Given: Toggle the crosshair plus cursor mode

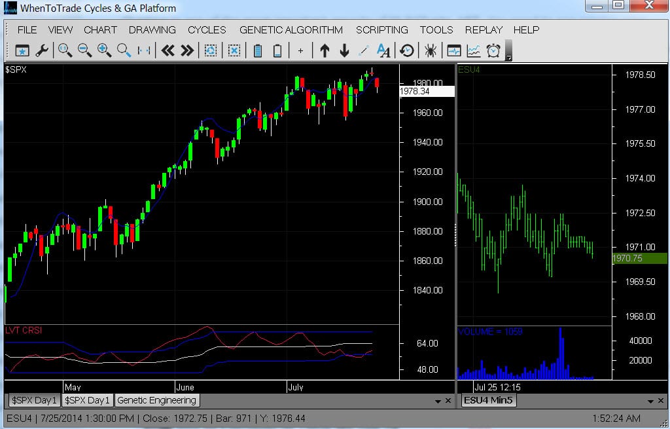Looking at the screenshot, I should [301, 50].
